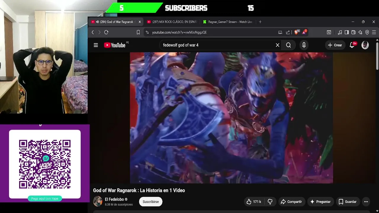The width and height of the screenshot is (379, 213).
Task: Go forward in browser history
Action: tap(99, 32)
